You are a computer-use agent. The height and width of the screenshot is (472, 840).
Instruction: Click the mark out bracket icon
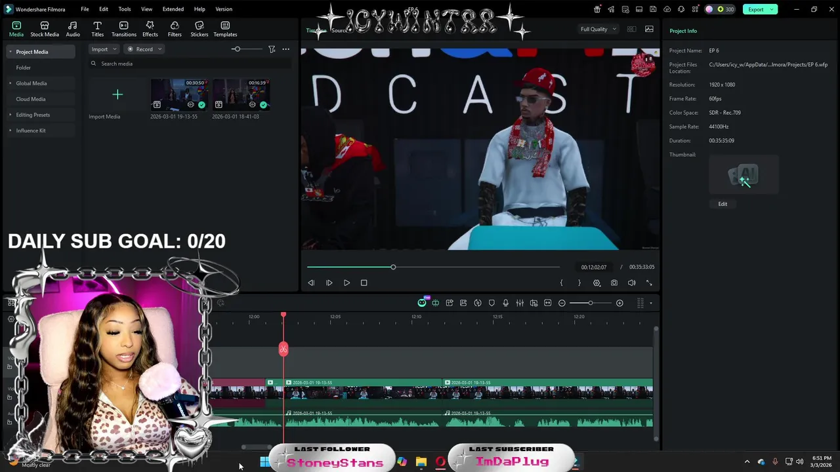coord(579,283)
